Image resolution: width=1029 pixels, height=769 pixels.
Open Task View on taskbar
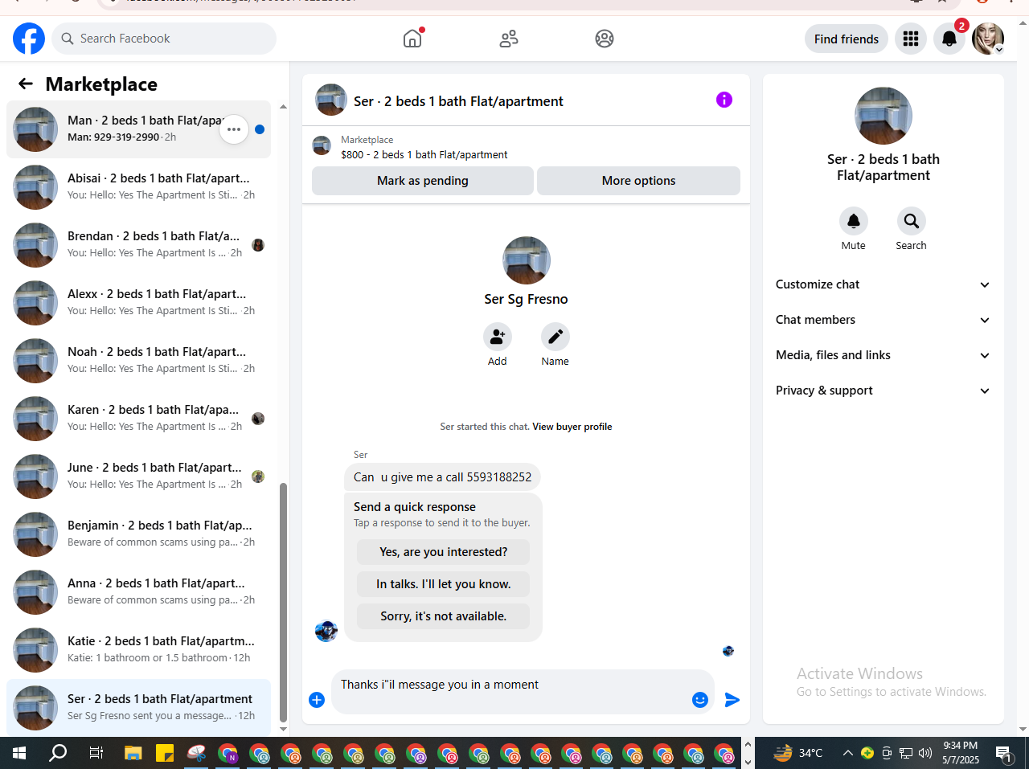pyautogui.click(x=96, y=753)
